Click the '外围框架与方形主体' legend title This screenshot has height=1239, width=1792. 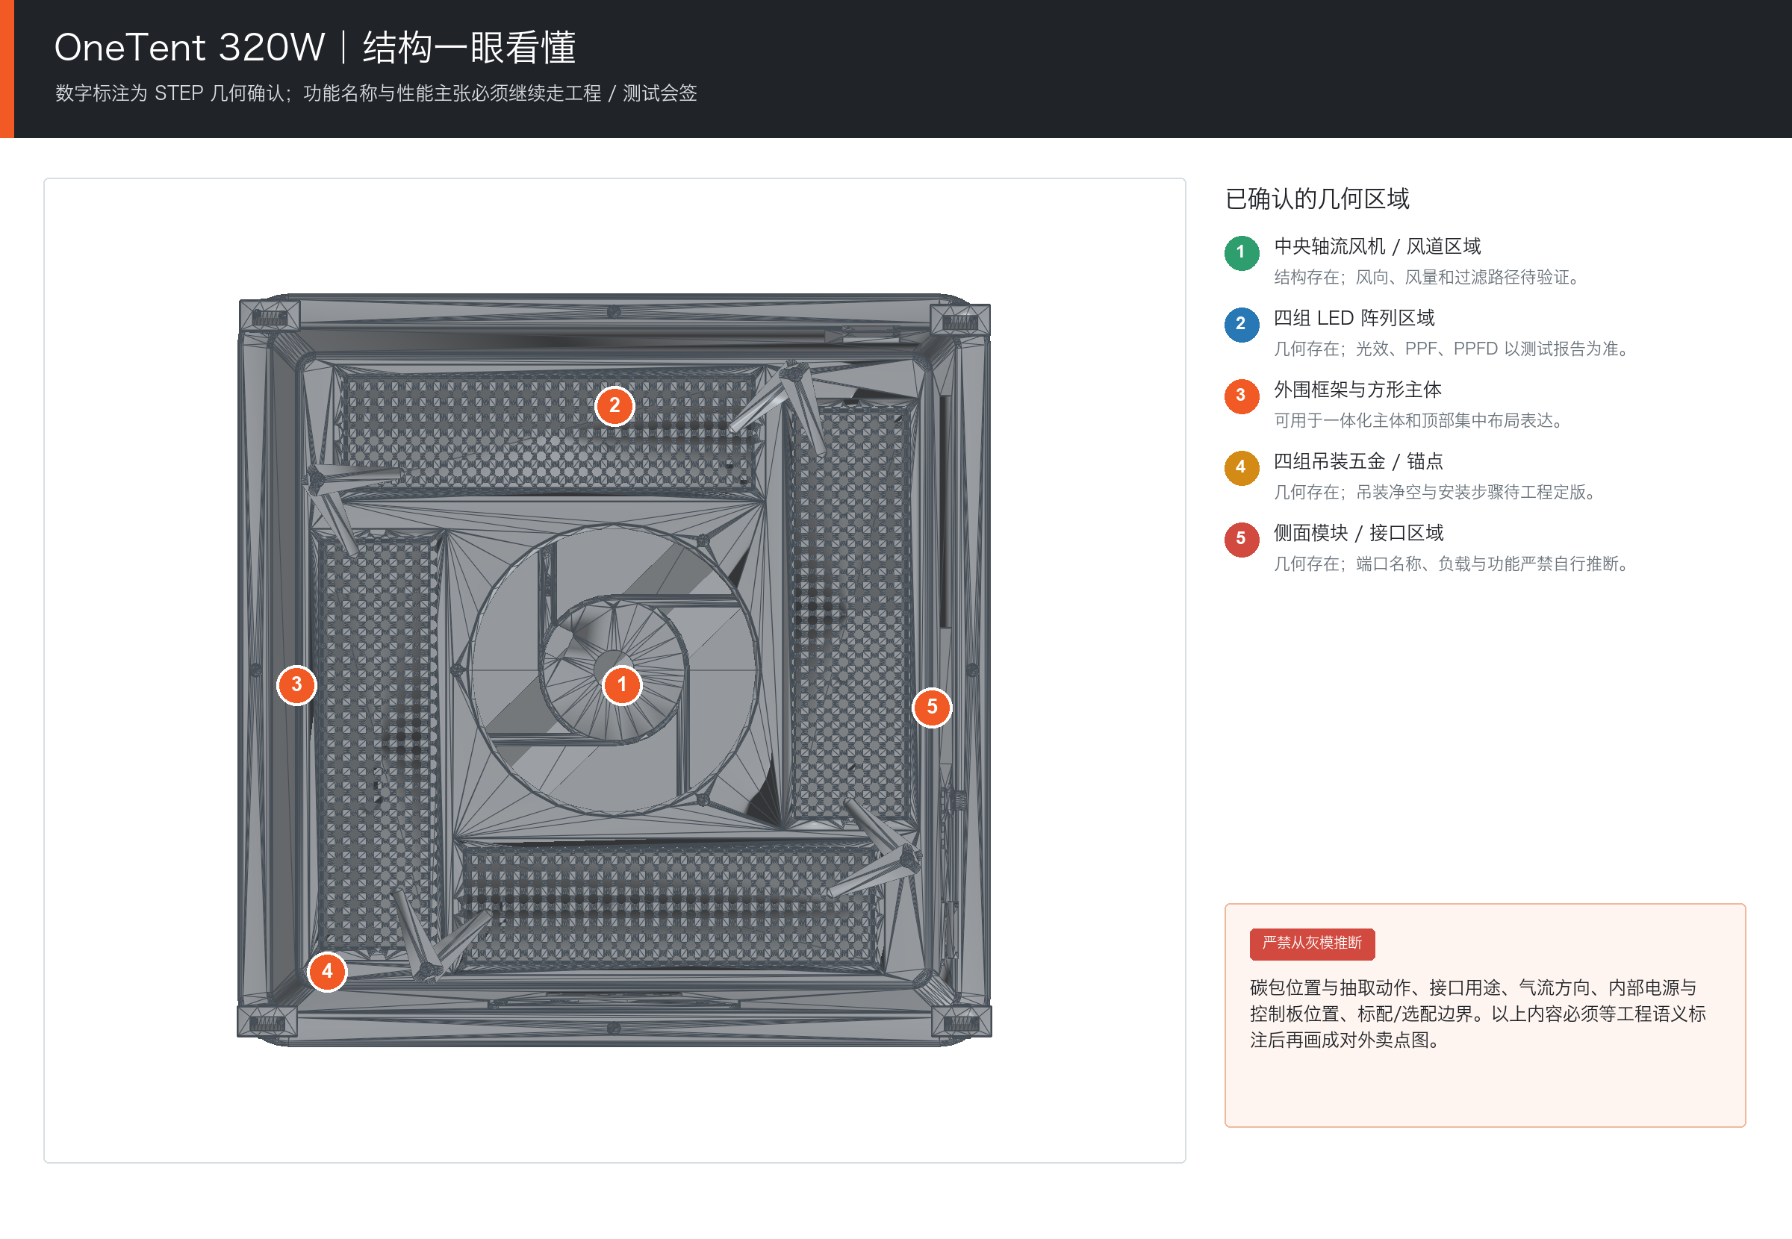tap(1357, 390)
